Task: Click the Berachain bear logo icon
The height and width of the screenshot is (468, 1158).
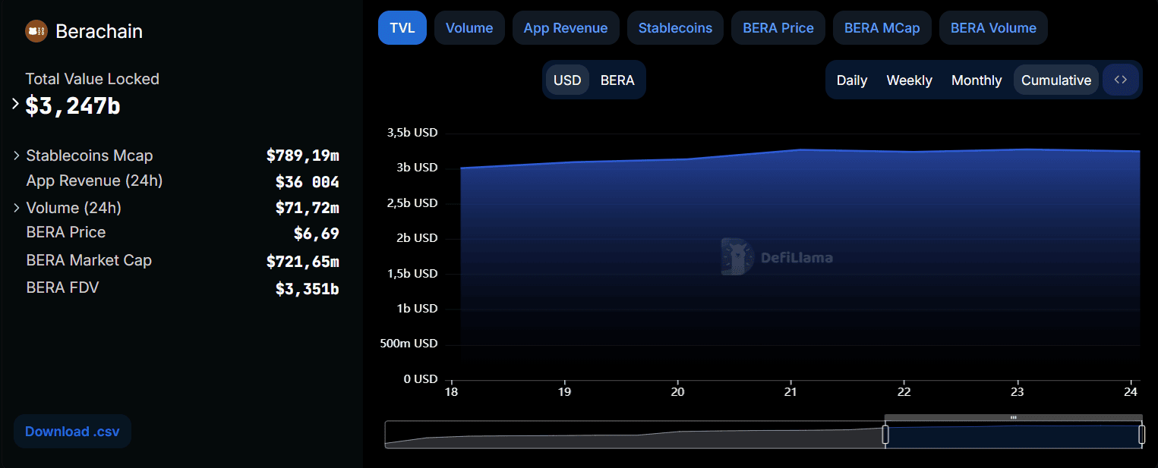Action: (x=36, y=31)
